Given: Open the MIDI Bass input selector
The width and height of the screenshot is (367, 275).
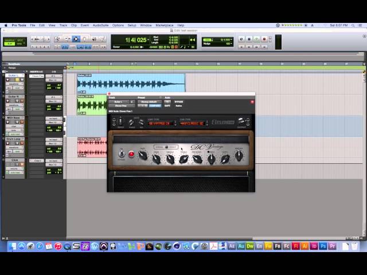Looking at the screenshot, I should [54, 119].
